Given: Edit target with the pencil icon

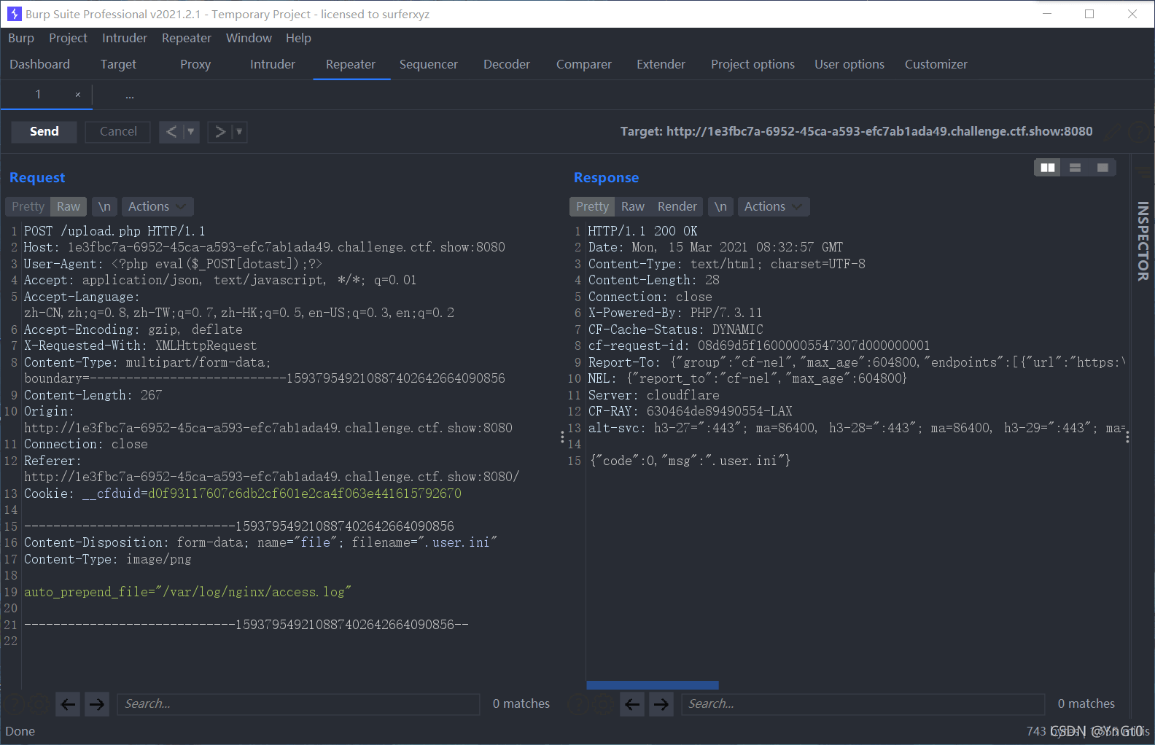Looking at the screenshot, I should click(1112, 132).
